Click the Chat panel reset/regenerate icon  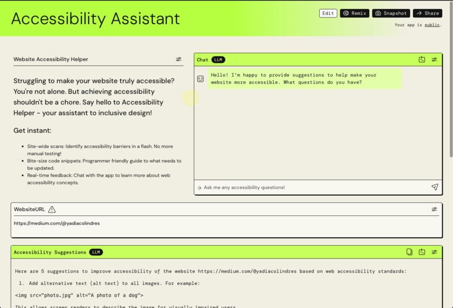point(422,59)
